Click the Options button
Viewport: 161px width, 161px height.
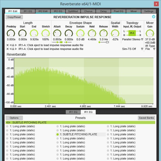tap(14, 118)
